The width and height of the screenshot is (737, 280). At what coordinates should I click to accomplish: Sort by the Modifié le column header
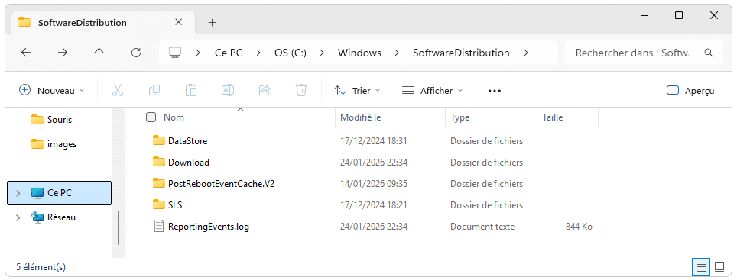tap(361, 117)
